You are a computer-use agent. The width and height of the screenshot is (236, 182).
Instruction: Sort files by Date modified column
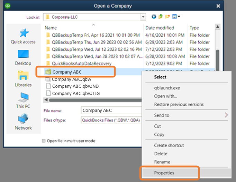[160, 28]
